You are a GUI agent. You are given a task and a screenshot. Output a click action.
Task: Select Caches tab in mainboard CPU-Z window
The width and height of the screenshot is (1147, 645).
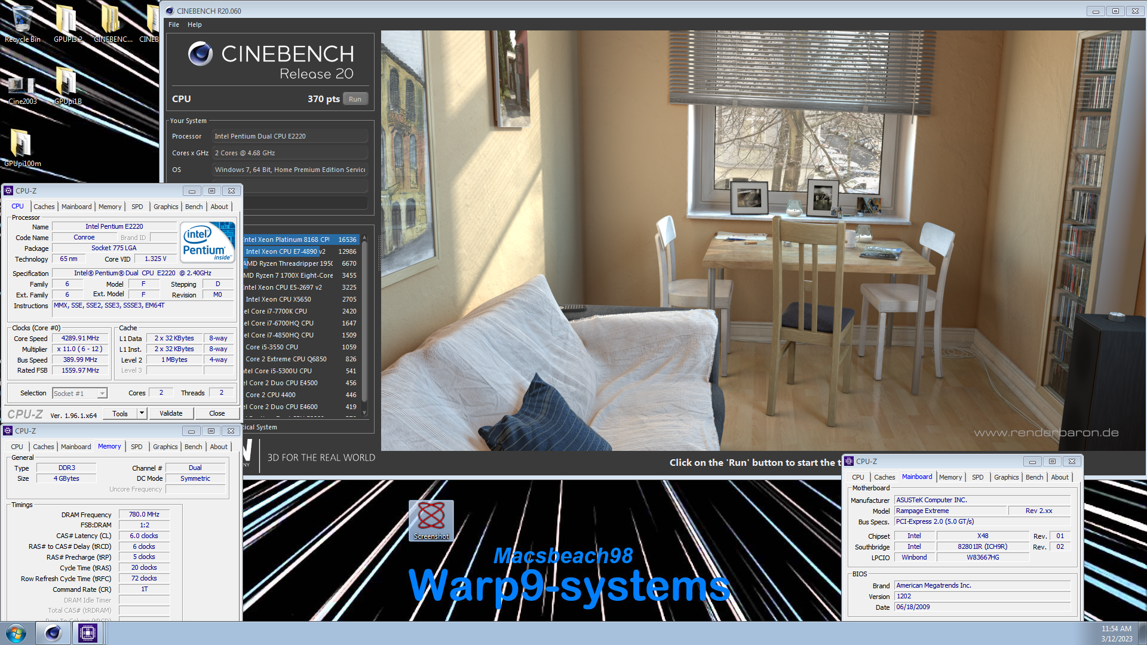pos(885,477)
